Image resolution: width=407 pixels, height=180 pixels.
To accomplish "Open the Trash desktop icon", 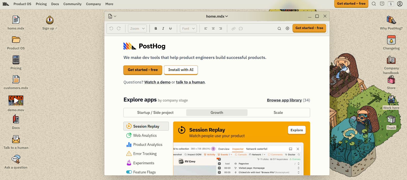I will 391,119.
